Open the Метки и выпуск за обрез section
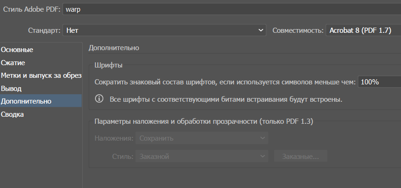This screenshot has width=401, height=188. coord(41,75)
